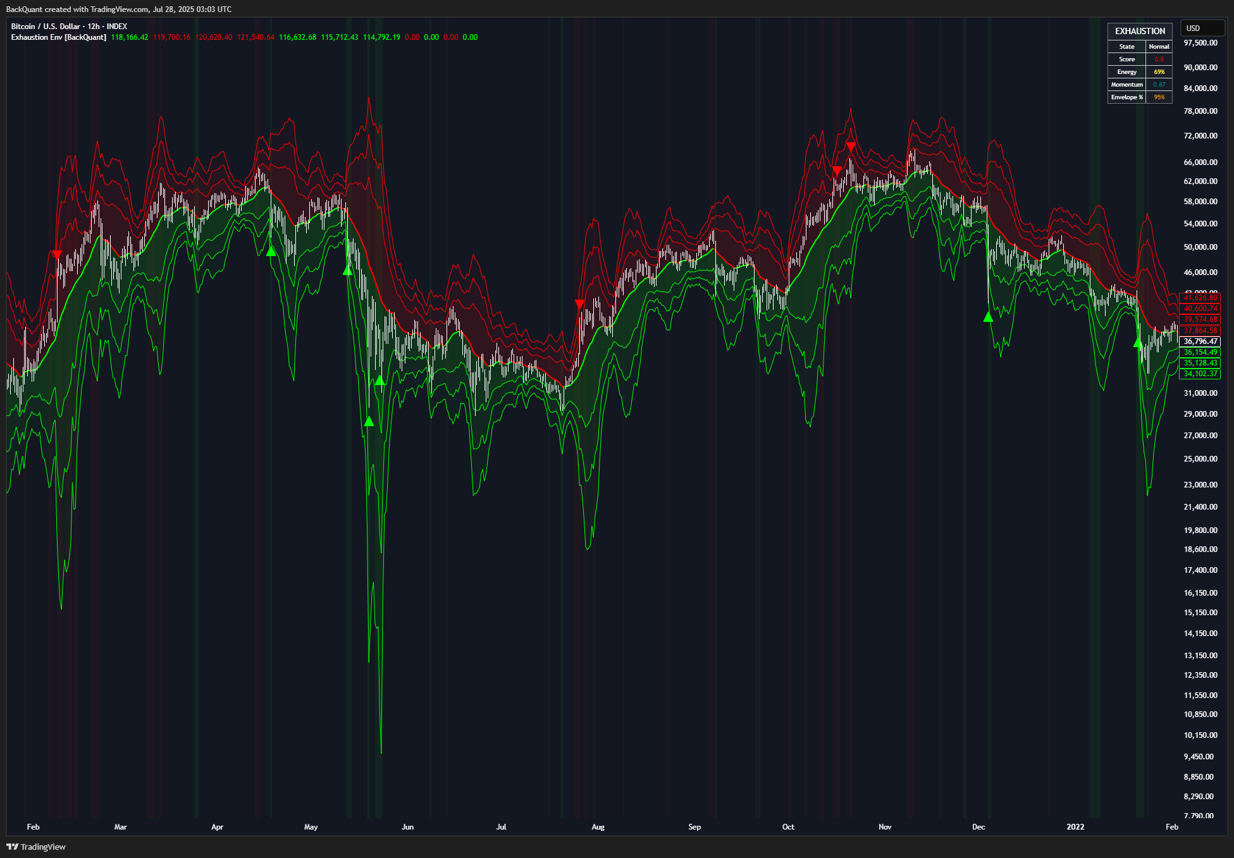Click the TradingView logo at the bottom

tap(36, 847)
